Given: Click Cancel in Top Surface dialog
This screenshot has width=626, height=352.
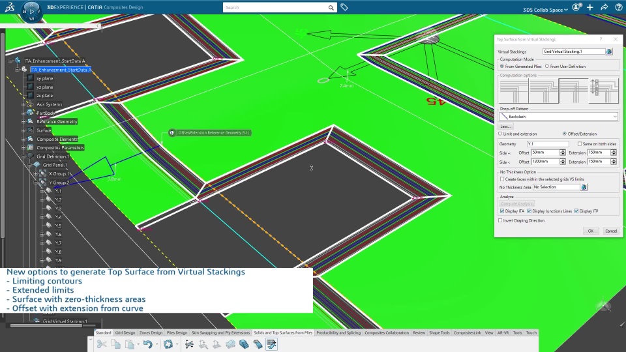Looking at the screenshot, I should coord(611,231).
